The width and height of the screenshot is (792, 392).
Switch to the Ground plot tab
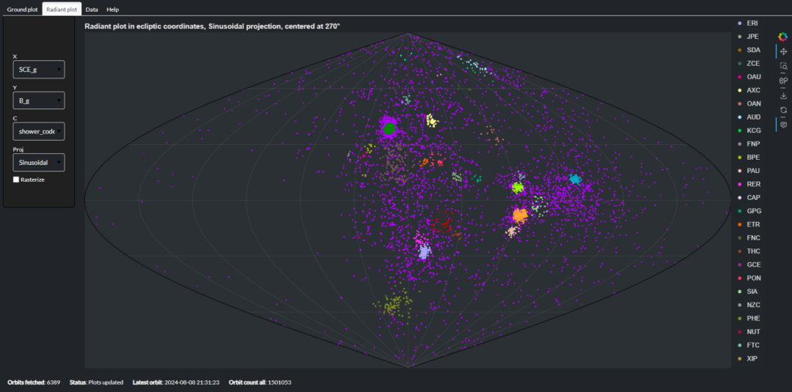[x=22, y=10]
